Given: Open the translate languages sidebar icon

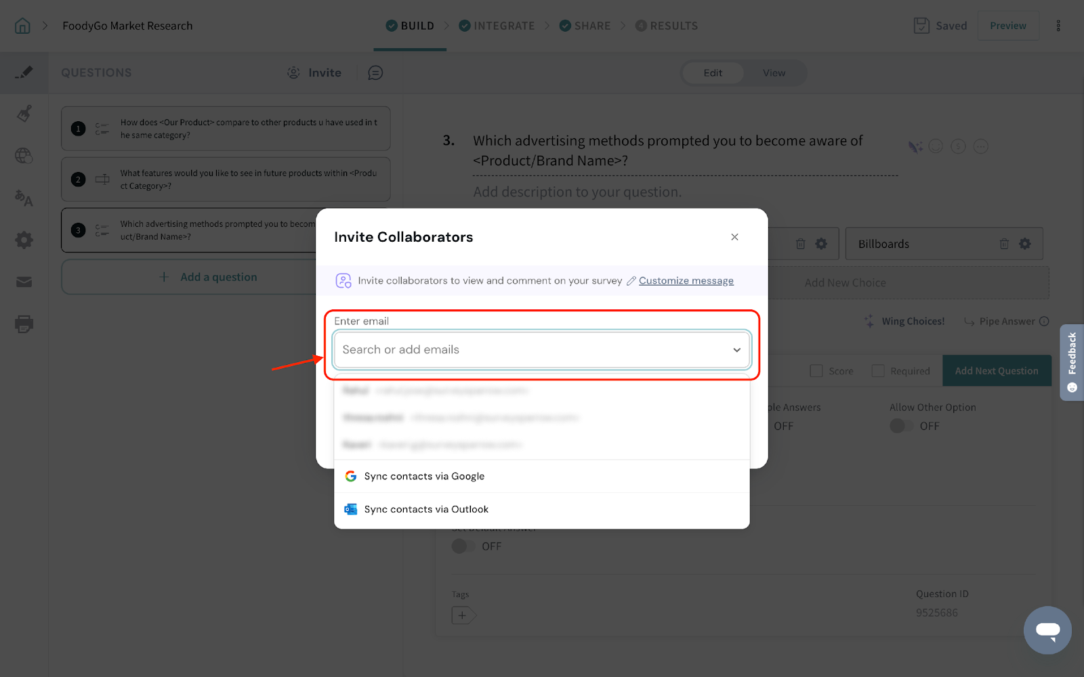Looking at the screenshot, I should [x=24, y=198].
